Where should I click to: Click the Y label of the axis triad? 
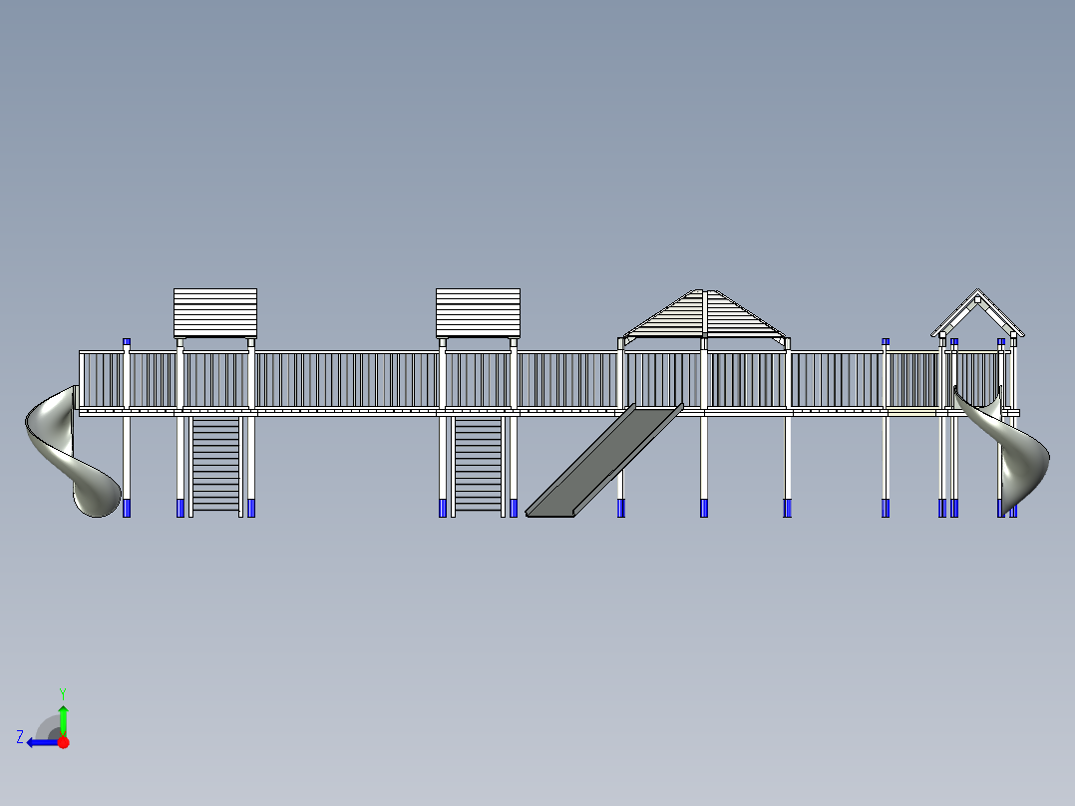[x=63, y=694]
